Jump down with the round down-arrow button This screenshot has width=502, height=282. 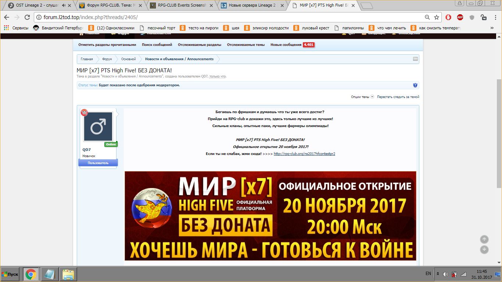[x=484, y=249]
